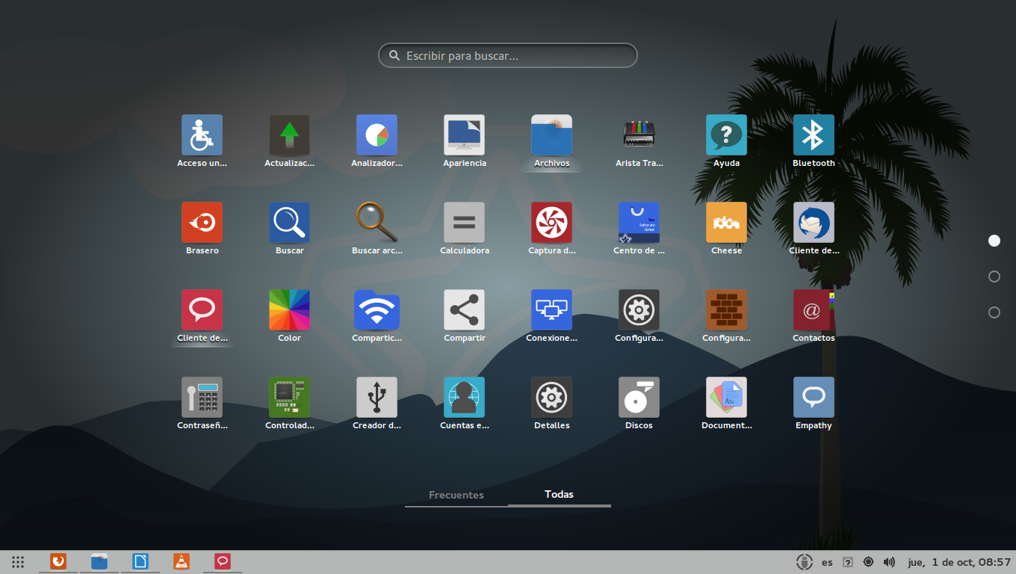1016x574 pixels.
Task: Open the Color application icon
Action: tap(289, 310)
